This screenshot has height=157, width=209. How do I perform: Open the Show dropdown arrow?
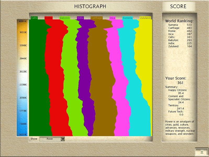[63, 139]
